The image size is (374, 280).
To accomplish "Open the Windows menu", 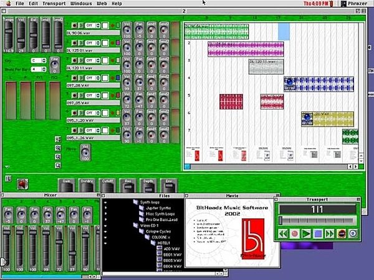I will click(81, 4).
